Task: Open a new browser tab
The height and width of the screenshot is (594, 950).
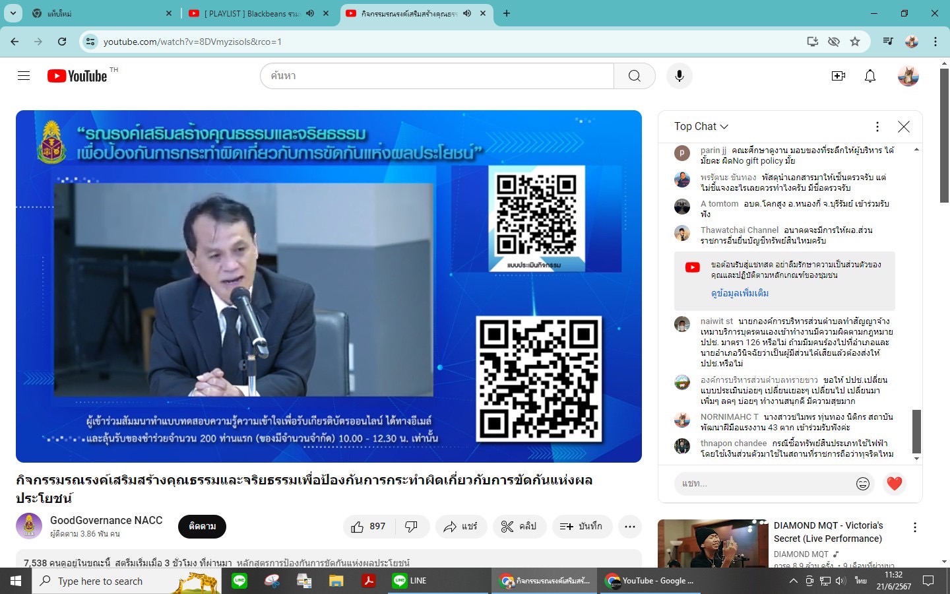Action: (x=507, y=13)
